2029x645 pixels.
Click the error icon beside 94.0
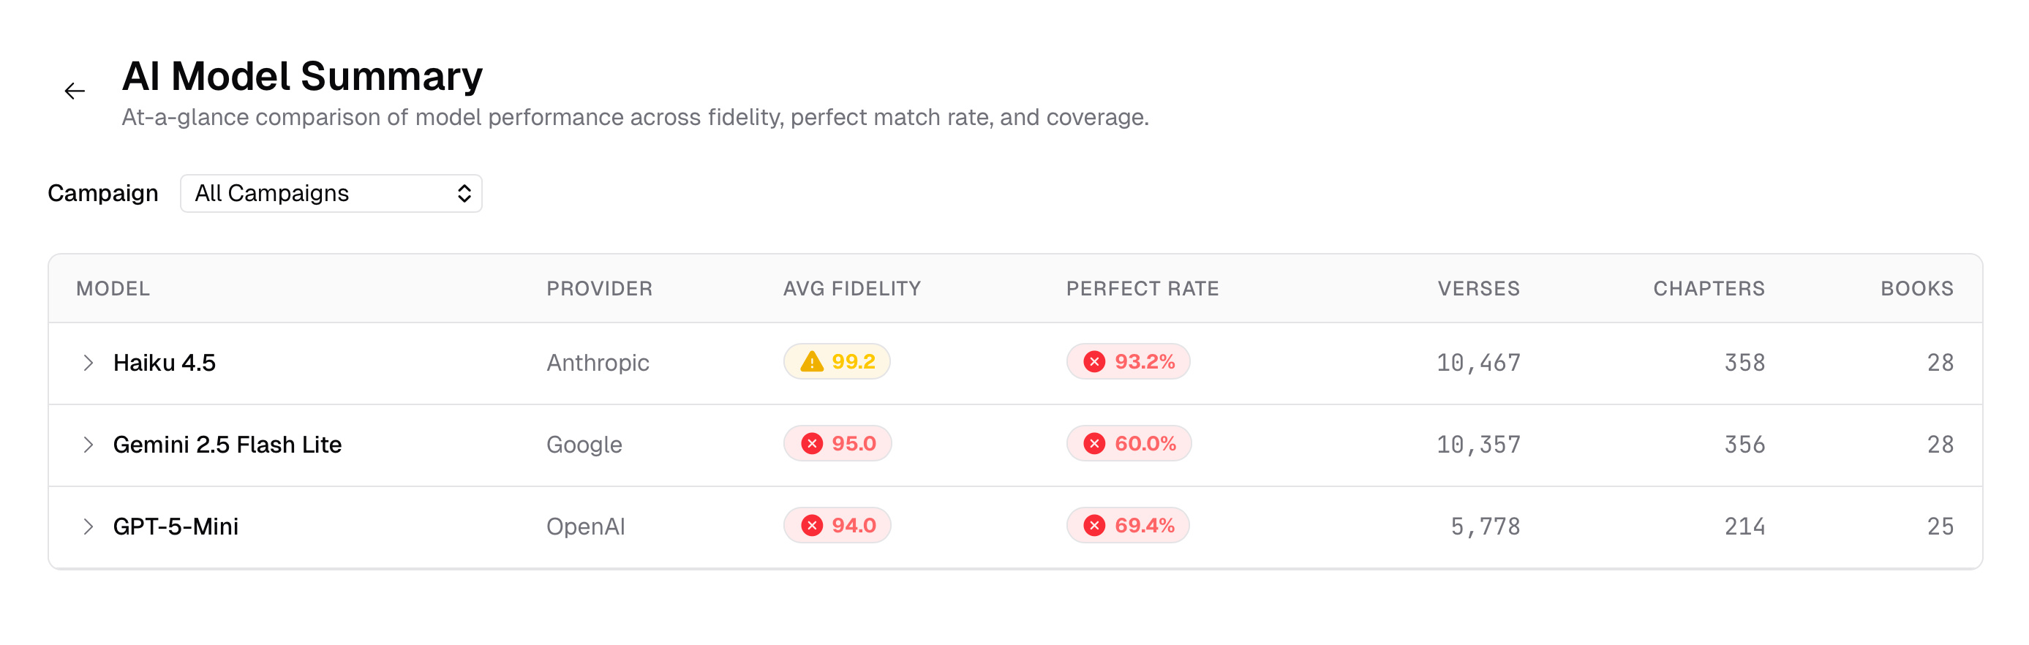click(812, 525)
